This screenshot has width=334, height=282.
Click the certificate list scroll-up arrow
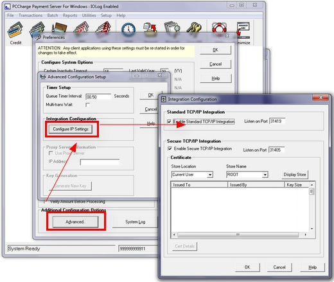pos(312,184)
